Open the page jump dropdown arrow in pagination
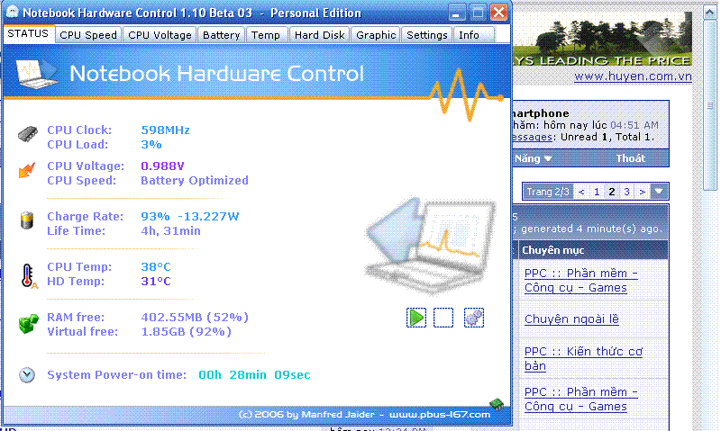This screenshot has width=721, height=431. coord(660,192)
